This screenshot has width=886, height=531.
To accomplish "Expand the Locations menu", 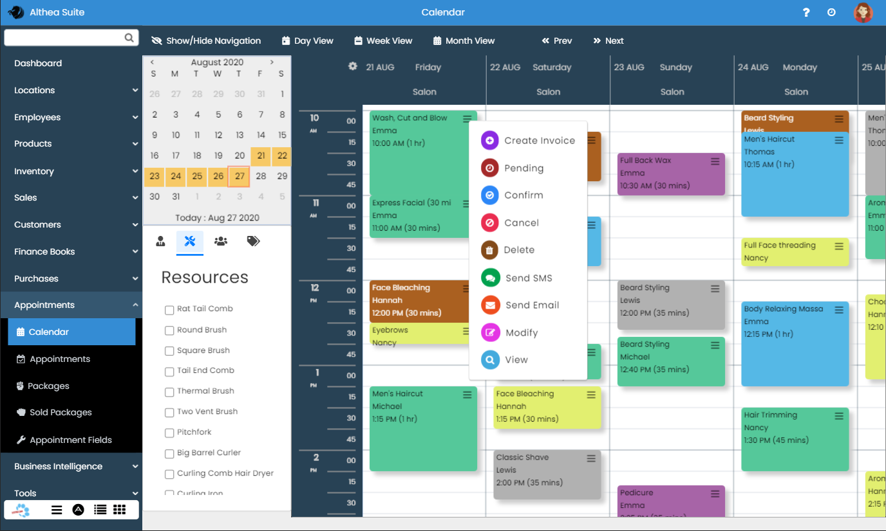I will tap(71, 90).
